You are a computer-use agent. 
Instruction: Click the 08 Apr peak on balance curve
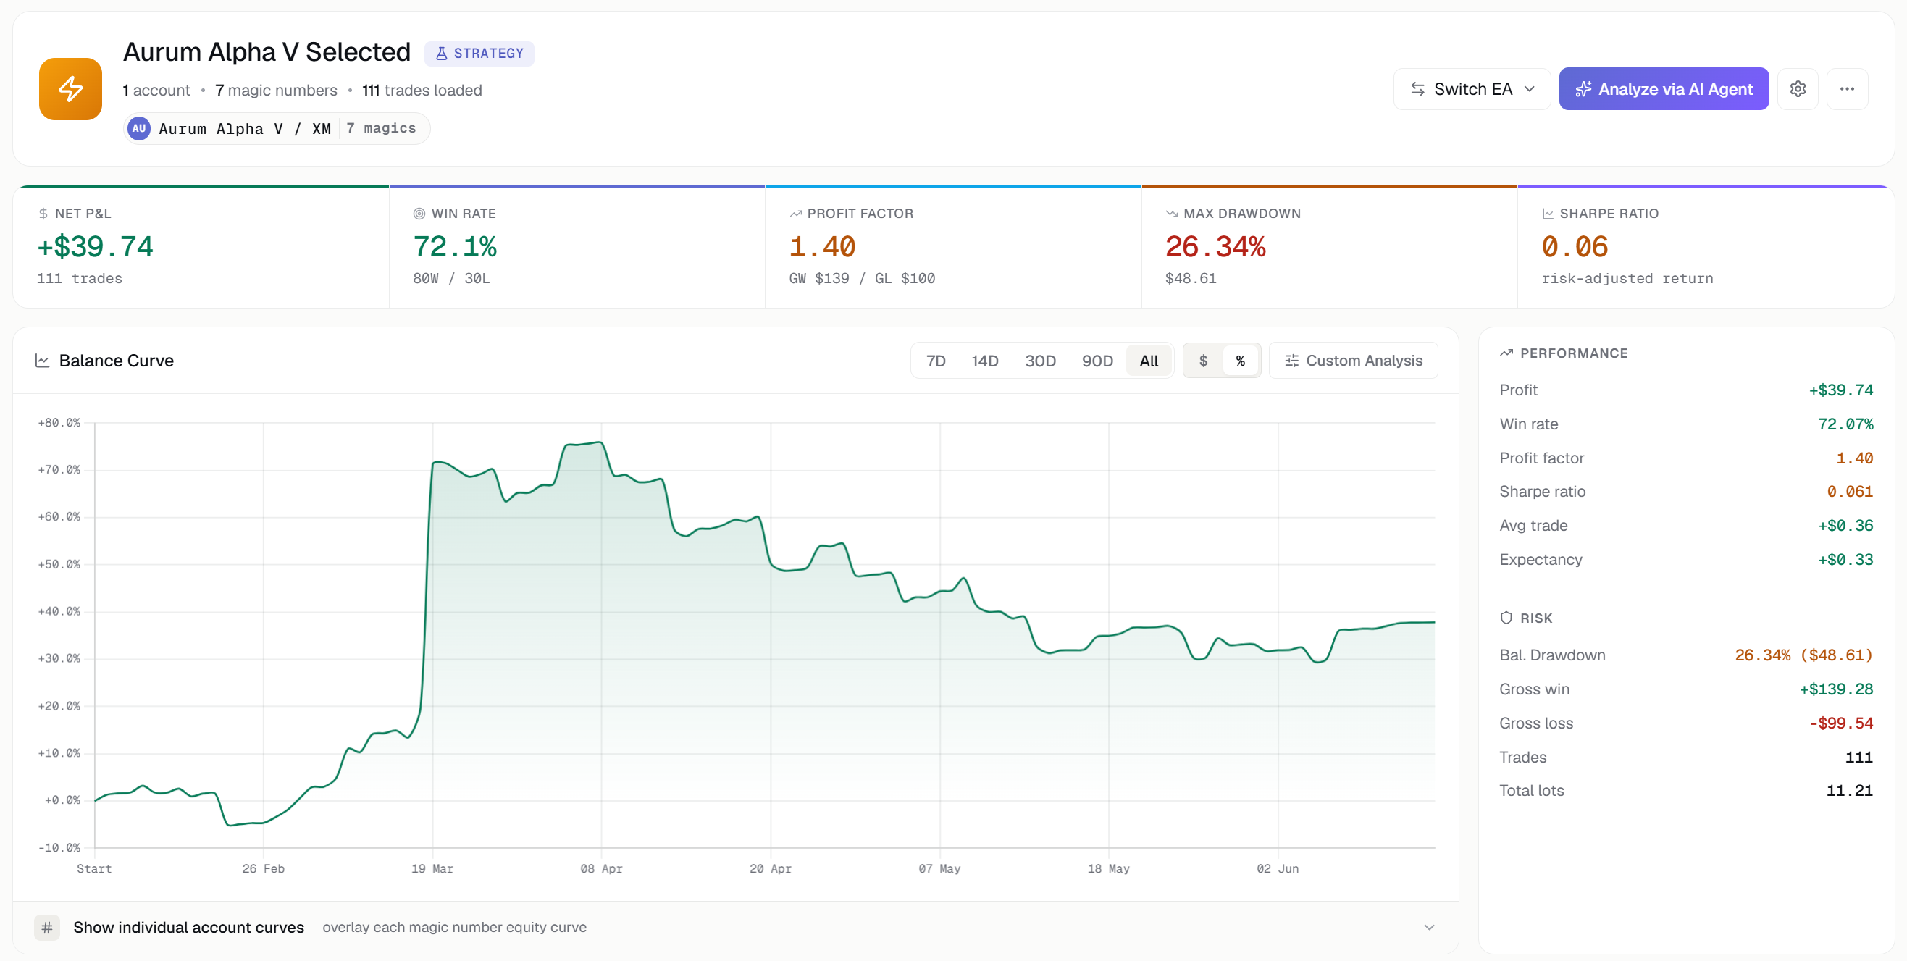(x=600, y=442)
